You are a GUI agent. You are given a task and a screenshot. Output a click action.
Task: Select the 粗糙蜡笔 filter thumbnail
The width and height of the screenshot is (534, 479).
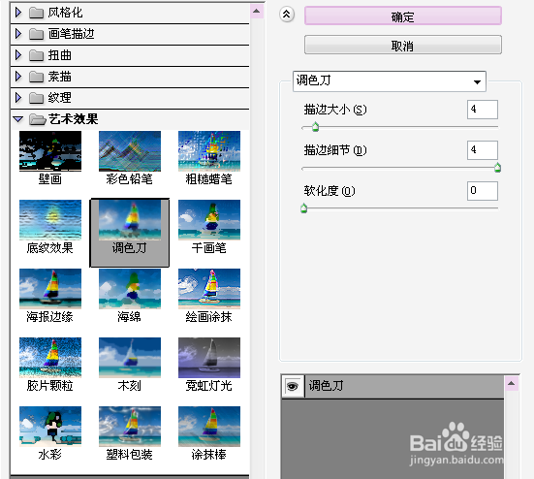pyautogui.click(x=209, y=151)
